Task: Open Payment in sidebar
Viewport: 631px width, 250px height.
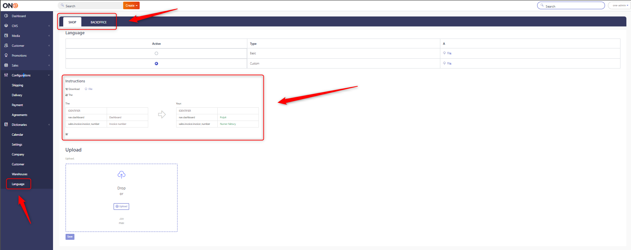Action: pos(17,105)
